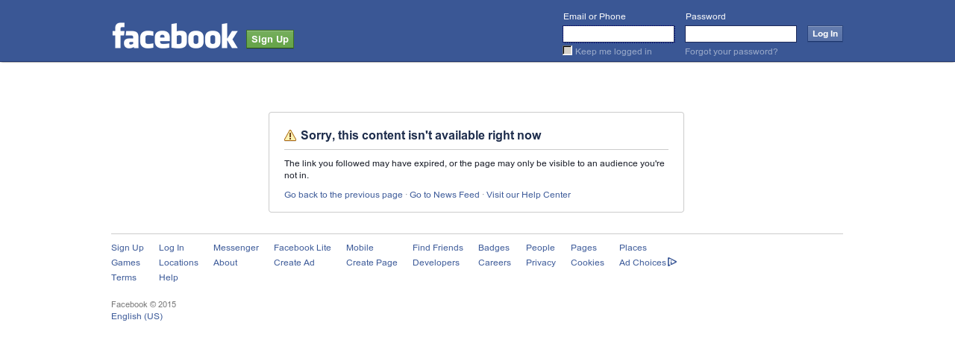The image size is (955, 358).
Task: Focus the Password input field
Action: [x=741, y=34]
